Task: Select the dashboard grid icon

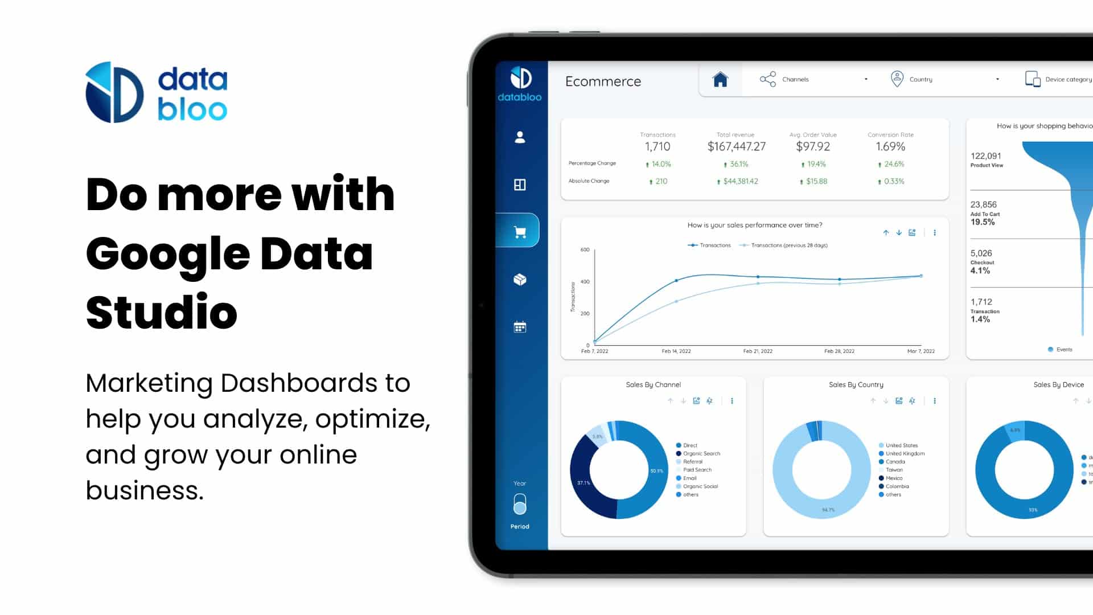Action: (520, 184)
